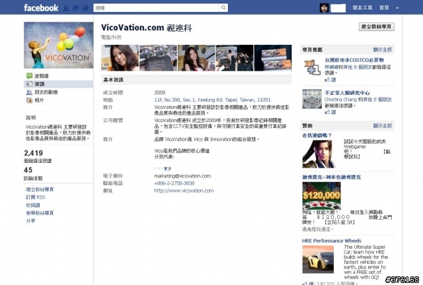Select the Info tab in left sidebar

click(x=59, y=84)
